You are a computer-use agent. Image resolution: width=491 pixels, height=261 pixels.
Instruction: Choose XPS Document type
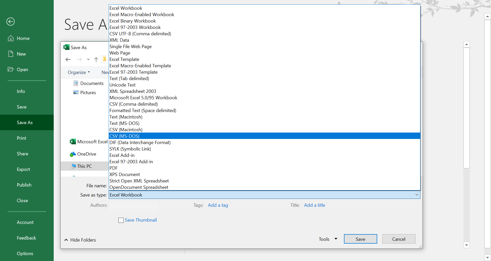point(264,174)
